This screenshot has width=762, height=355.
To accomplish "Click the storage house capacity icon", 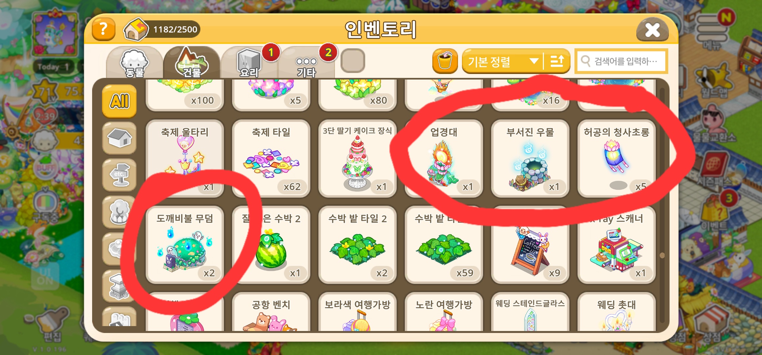I will pos(136,30).
